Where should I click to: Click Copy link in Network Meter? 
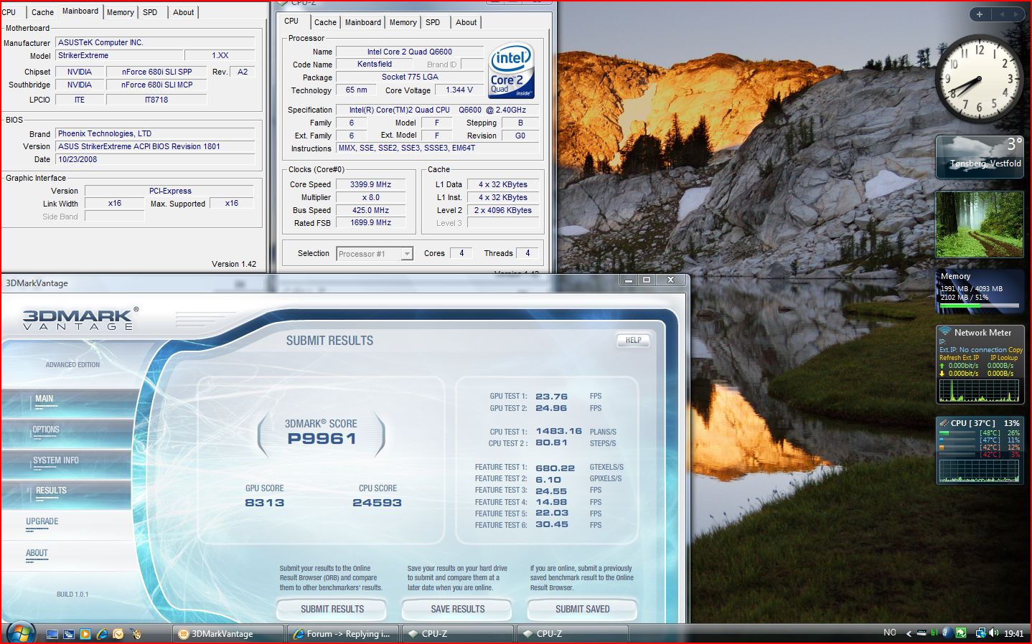click(x=1015, y=350)
